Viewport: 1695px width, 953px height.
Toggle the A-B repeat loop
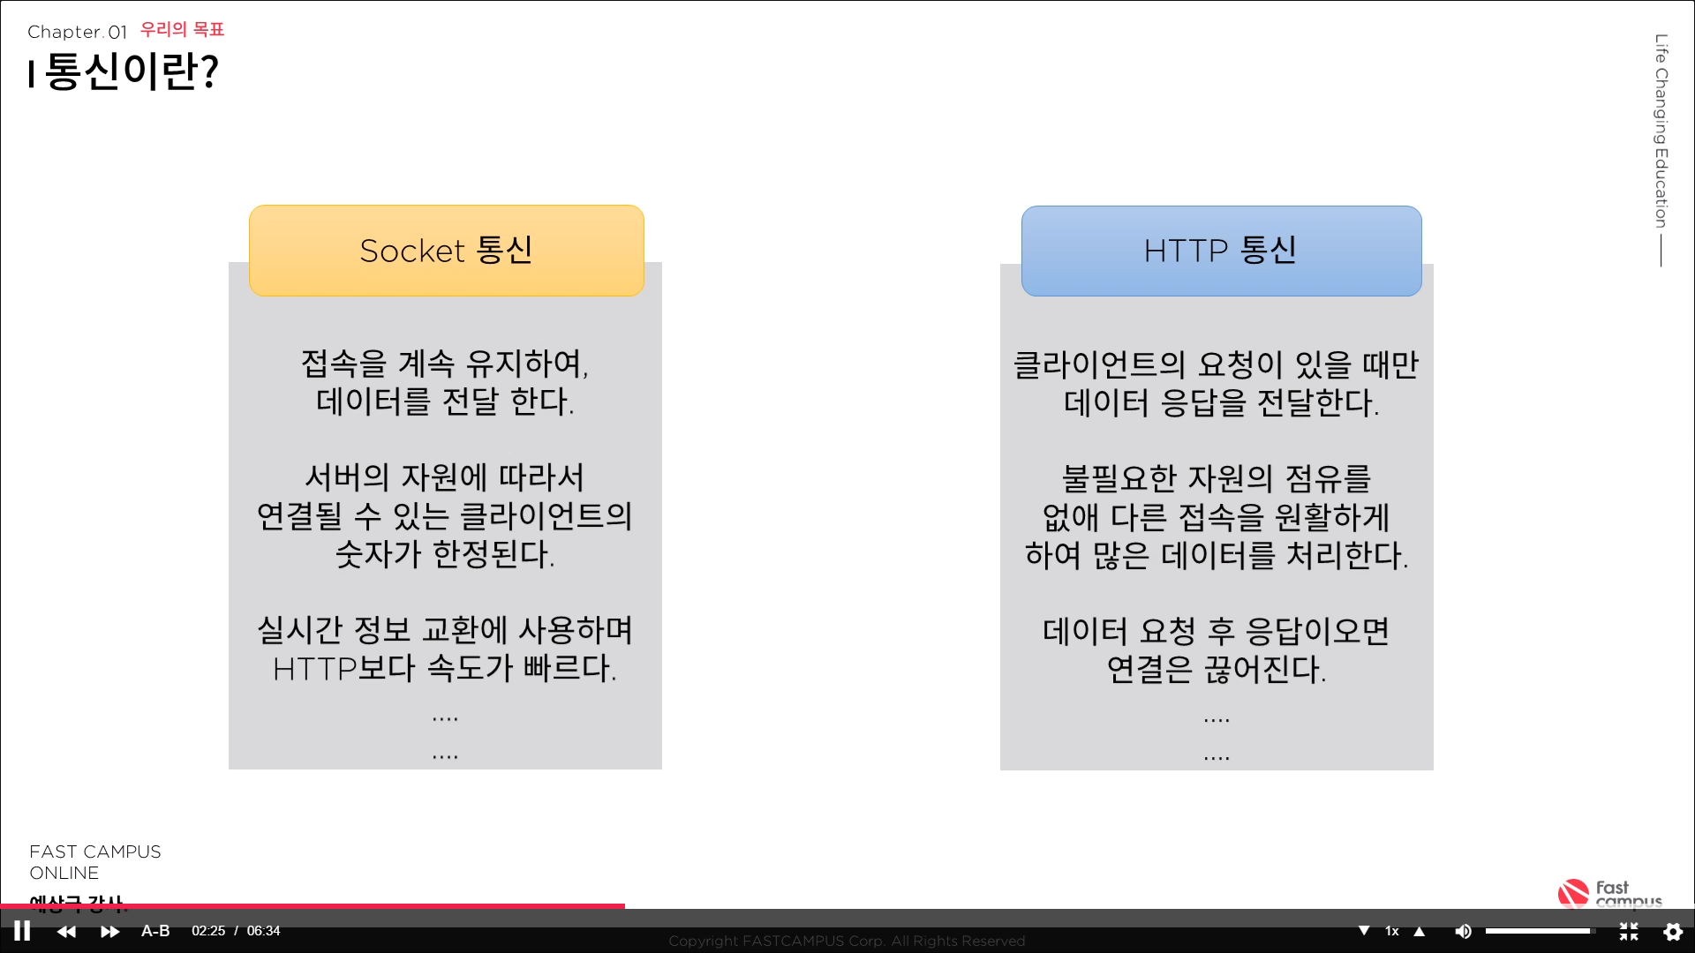[x=155, y=931]
